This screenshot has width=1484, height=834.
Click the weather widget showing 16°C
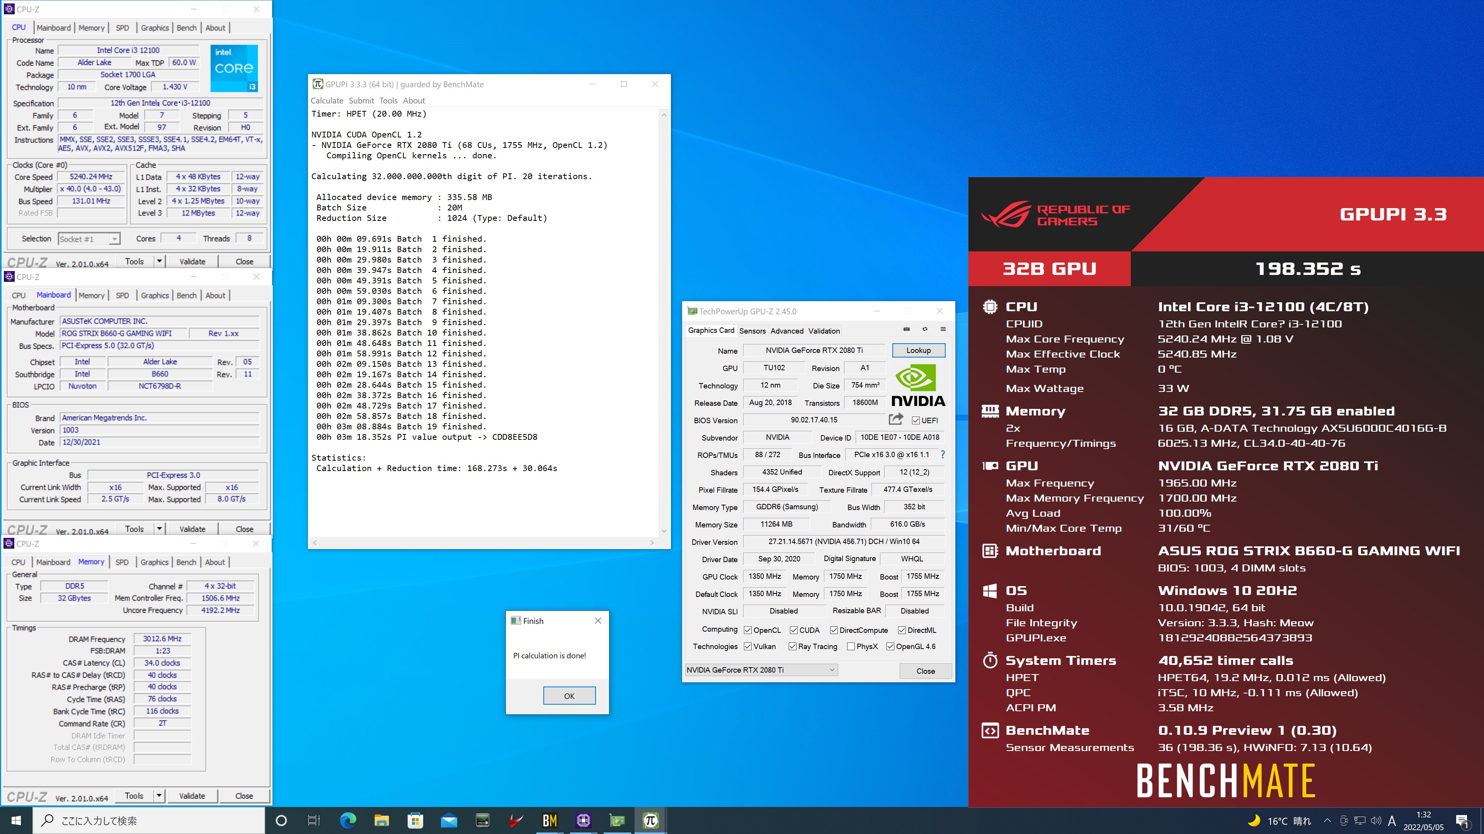pos(1279,821)
